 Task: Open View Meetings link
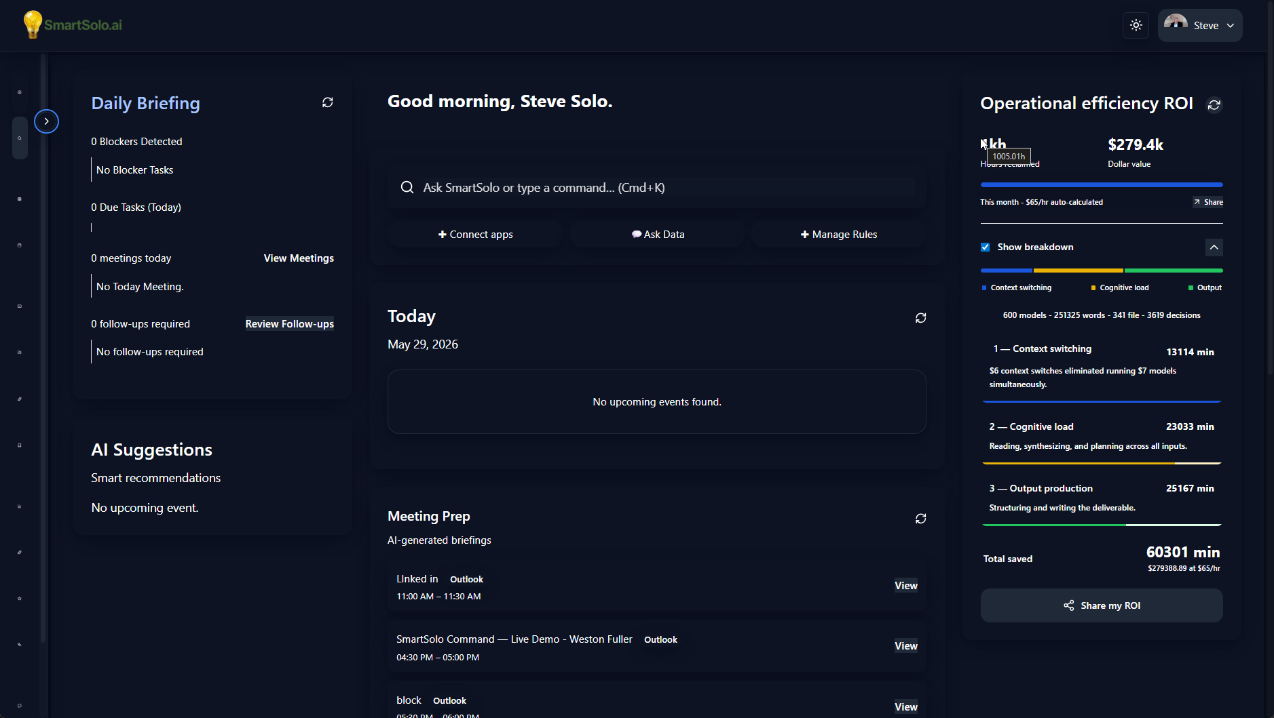pyautogui.click(x=299, y=258)
